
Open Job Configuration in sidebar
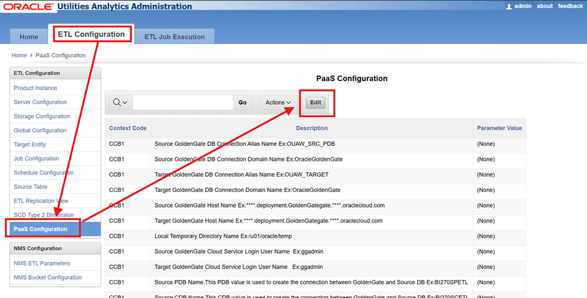[x=36, y=159]
